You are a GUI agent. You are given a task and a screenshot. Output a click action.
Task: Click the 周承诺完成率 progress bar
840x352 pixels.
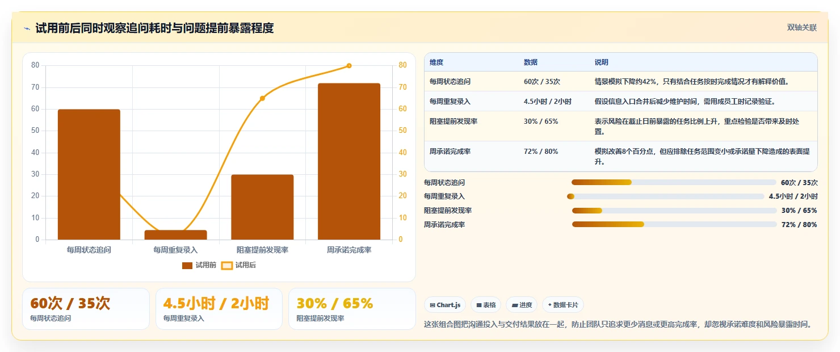click(674, 224)
